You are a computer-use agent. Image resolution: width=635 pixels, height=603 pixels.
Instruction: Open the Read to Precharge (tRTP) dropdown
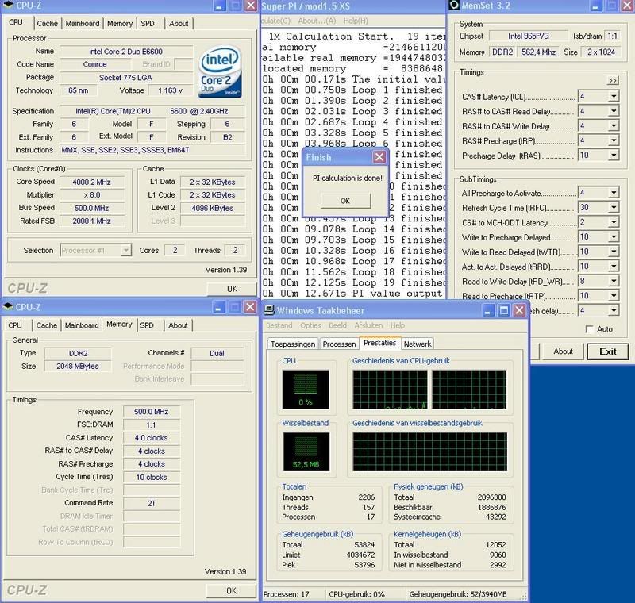[x=614, y=296]
